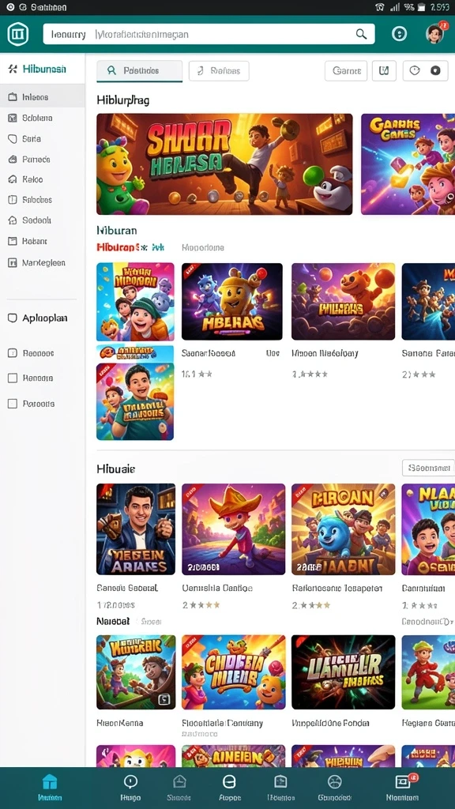Click the Marketplace sidebar icon
Image resolution: width=455 pixels, height=809 pixels.
click(13, 262)
